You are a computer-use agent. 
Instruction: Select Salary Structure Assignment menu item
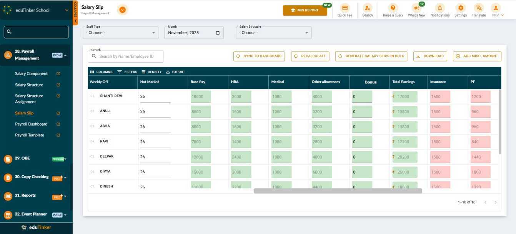(29, 99)
